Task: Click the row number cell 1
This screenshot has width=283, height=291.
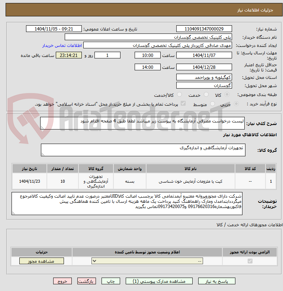Action: [x=271, y=181]
